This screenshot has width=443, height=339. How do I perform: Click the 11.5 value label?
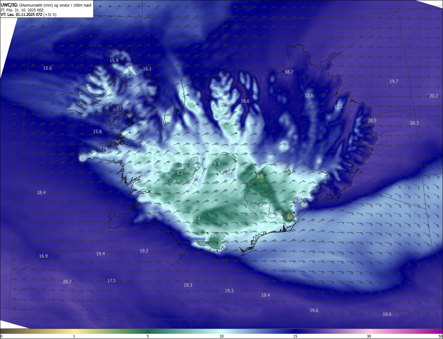click(x=338, y=107)
